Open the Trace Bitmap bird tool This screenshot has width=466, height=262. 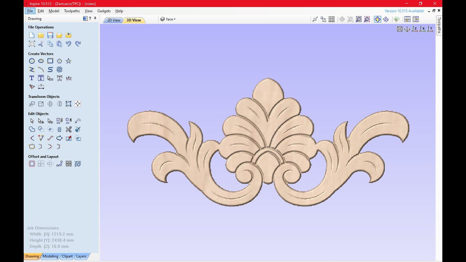32,87
